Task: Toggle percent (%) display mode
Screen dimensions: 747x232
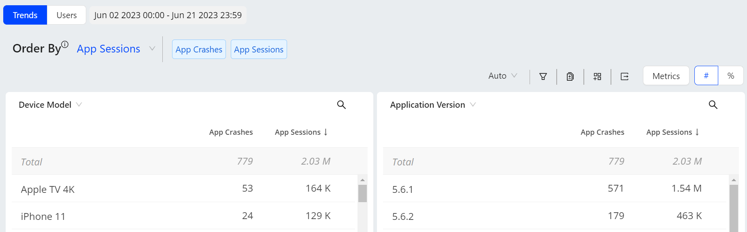Action: pos(731,75)
